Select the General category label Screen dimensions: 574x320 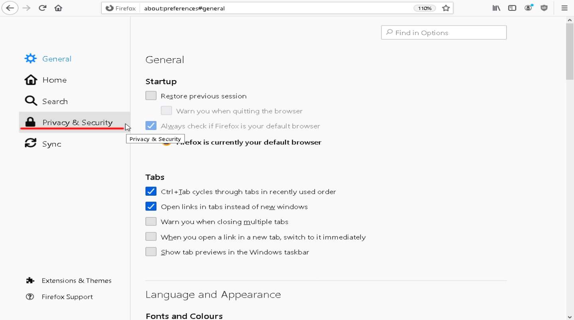[x=57, y=59]
